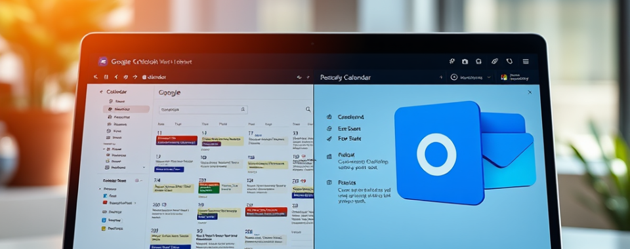
Task: Toggle the blue 'Fosd' calendar in sidebar
Action: pos(105,196)
